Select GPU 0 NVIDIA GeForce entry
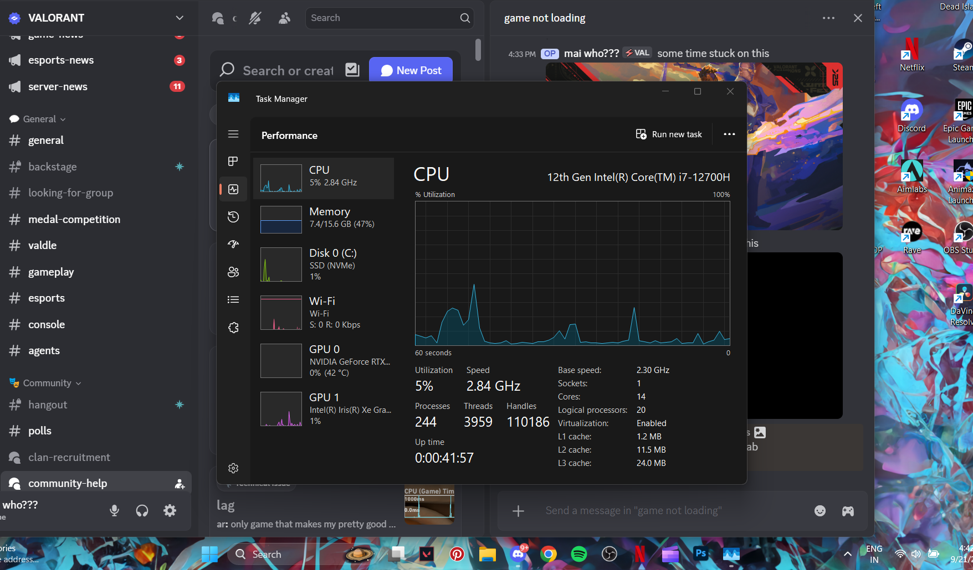 pos(324,360)
